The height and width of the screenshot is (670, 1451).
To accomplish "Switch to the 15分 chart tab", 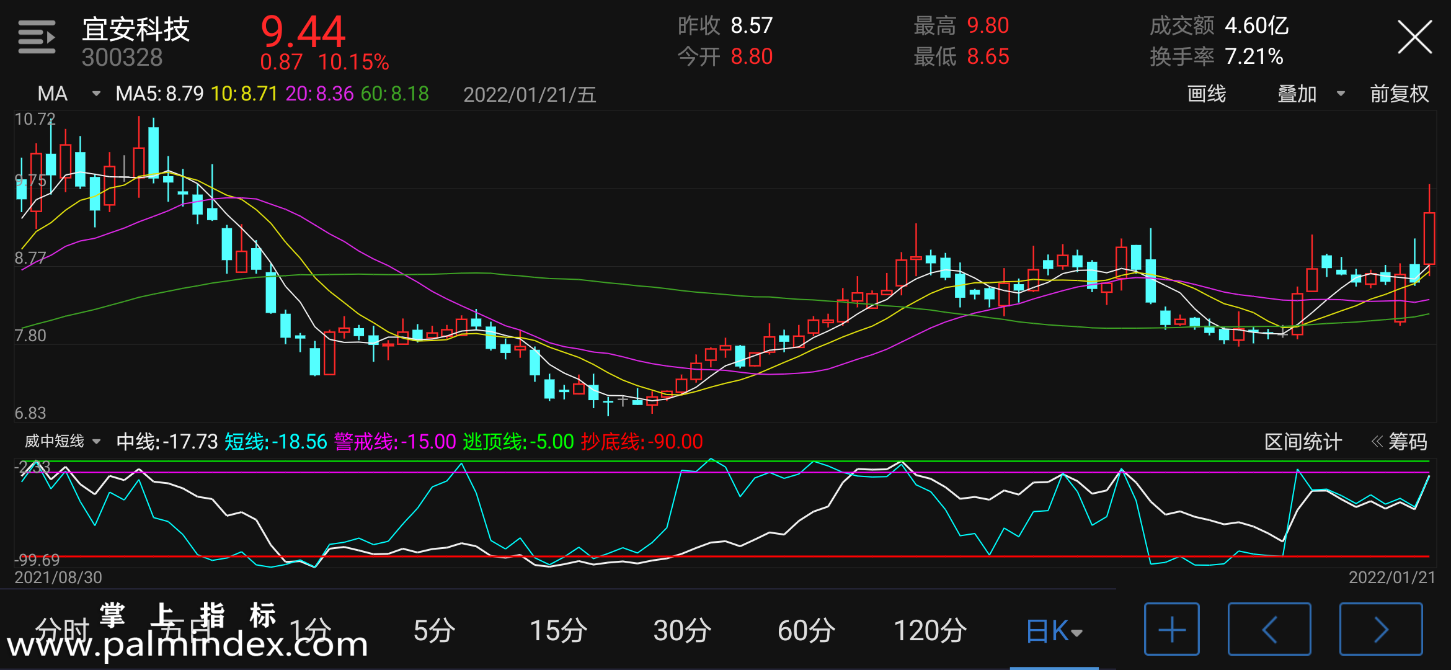I will [x=558, y=630].
